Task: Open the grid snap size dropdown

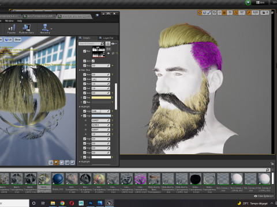Action: click(x=230, y=13)
